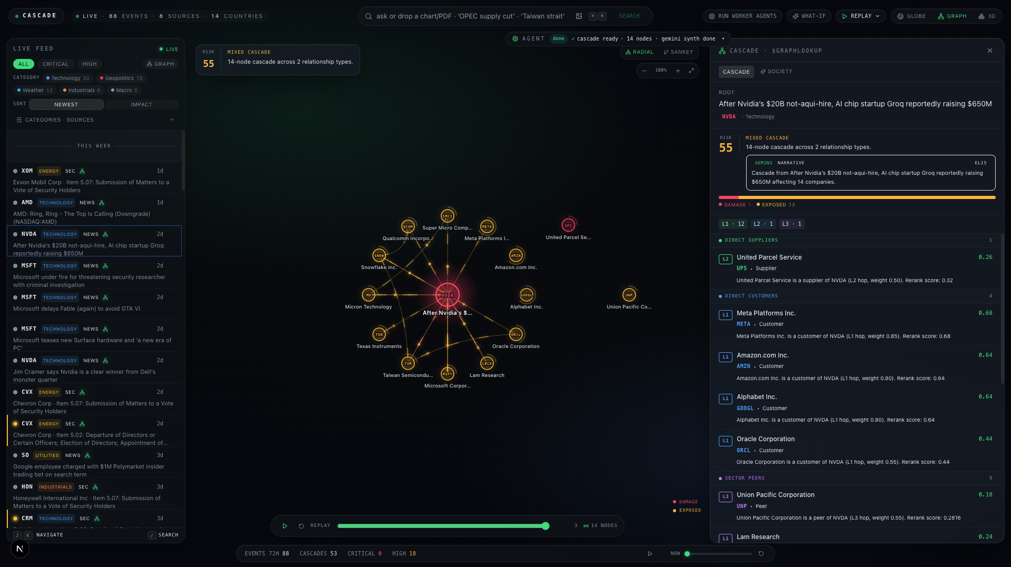Screen dimensions: 1011x567
Task: Open the WHAT-IF button
Action: click(x=809, y=16)
